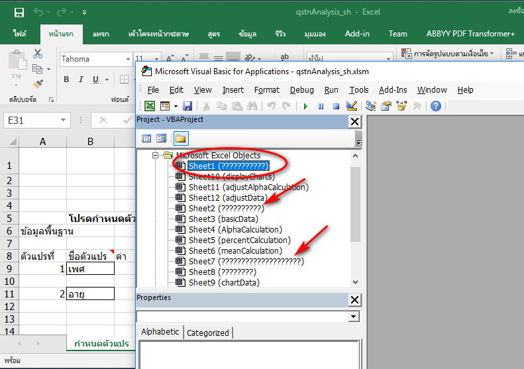
Task: Close the Project - VBAProject panel
Action: [354, 122]
